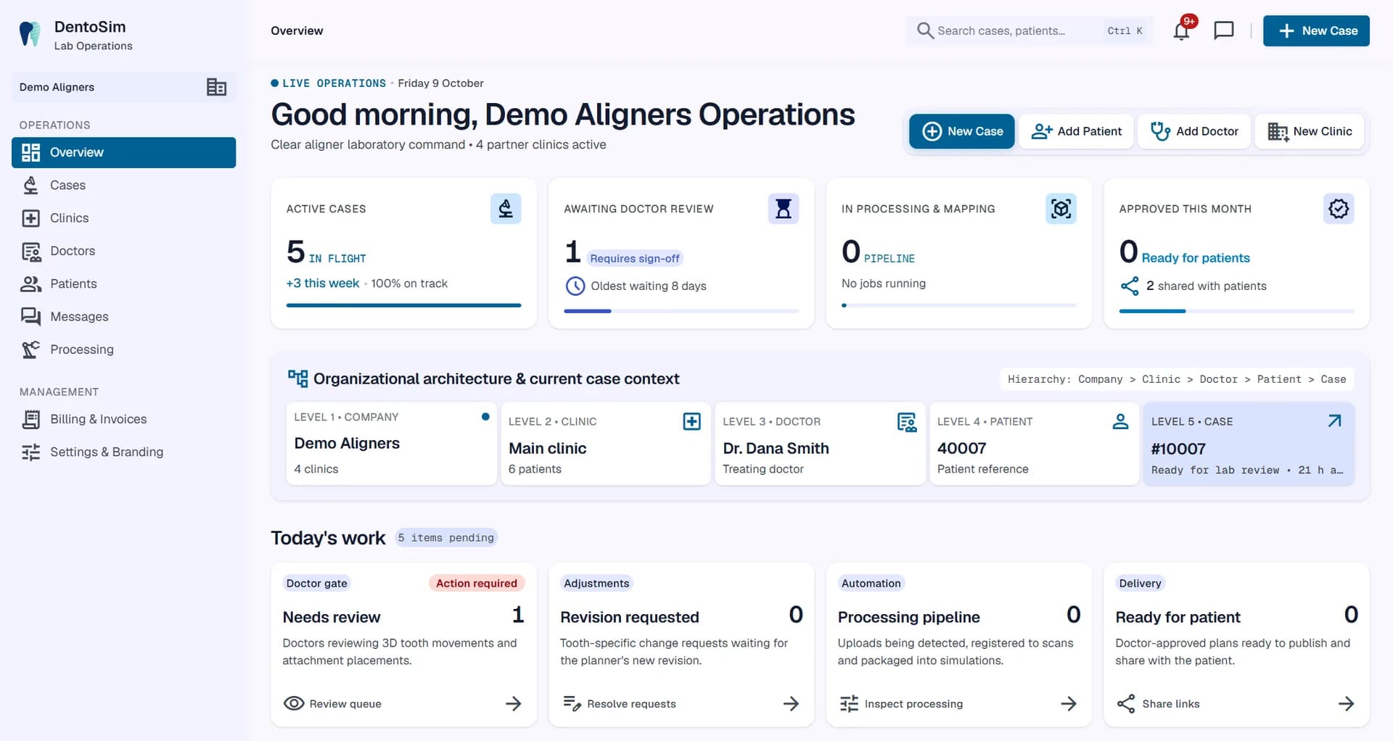Screen dimensions: 1393x741
Task: Click the DentoSim tooth logo
Action: click(x=30, y=34)
